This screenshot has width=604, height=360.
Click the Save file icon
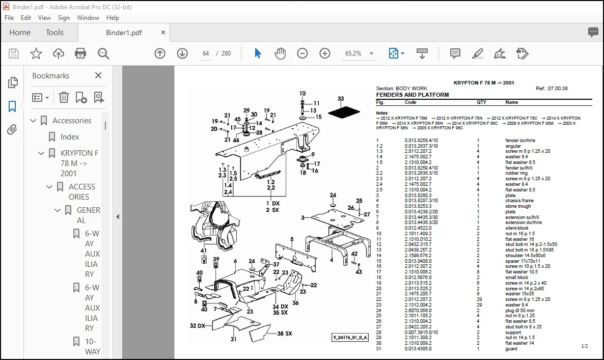[x=14, y=53]
